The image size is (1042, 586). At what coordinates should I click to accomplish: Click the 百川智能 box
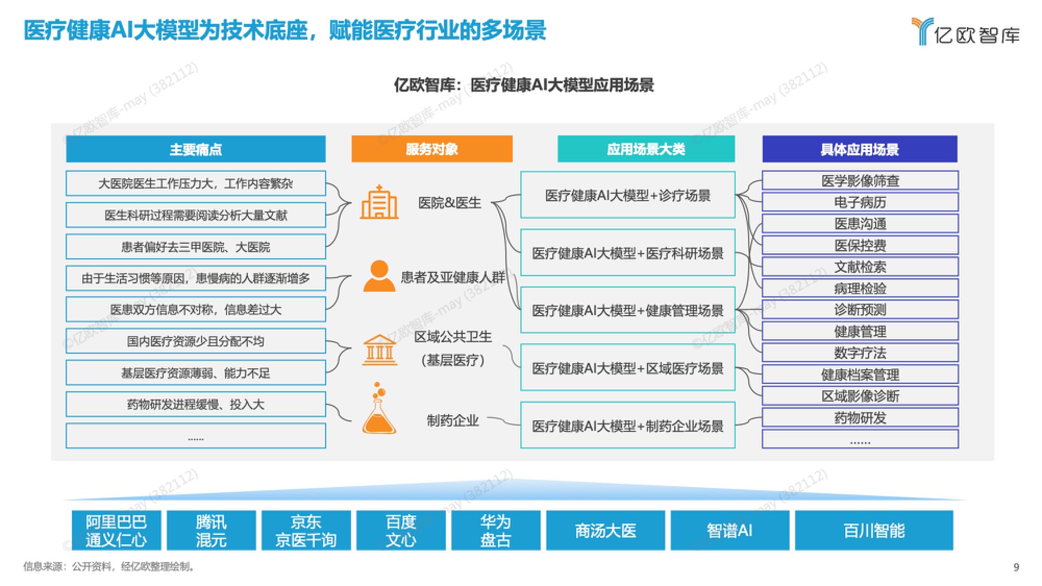pos(874,530)
